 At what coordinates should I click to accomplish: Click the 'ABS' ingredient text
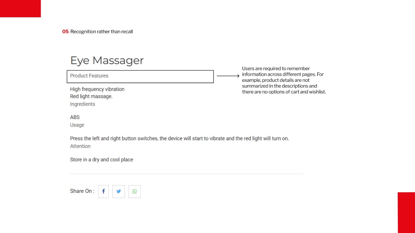(75, 117)
